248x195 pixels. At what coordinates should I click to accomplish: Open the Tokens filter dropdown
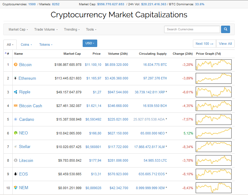46,45
